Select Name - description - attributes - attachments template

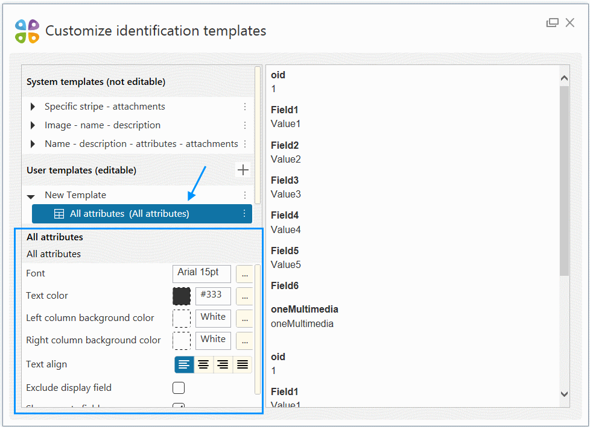coord(141,144)
